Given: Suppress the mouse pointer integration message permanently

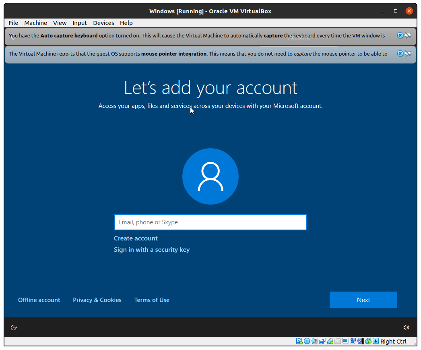Looking at the screenshot, I should (408, 54).
